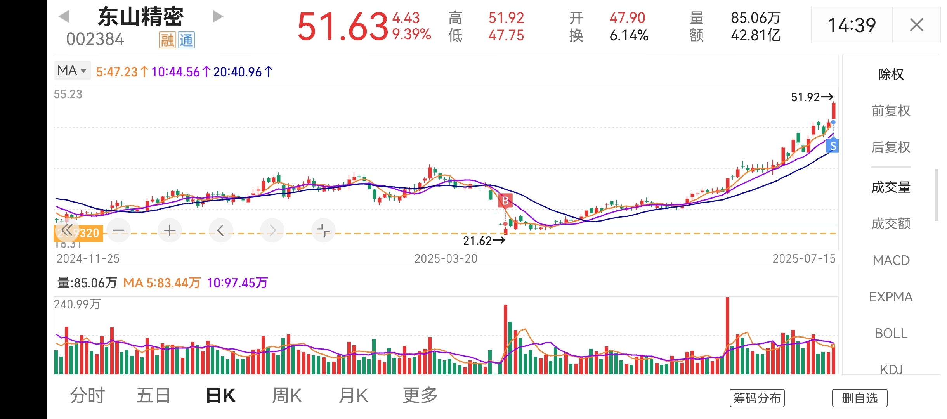The image size is (947, 419).
Task: Switch sub-chart to MACD indicator
Action: (891, 260)
